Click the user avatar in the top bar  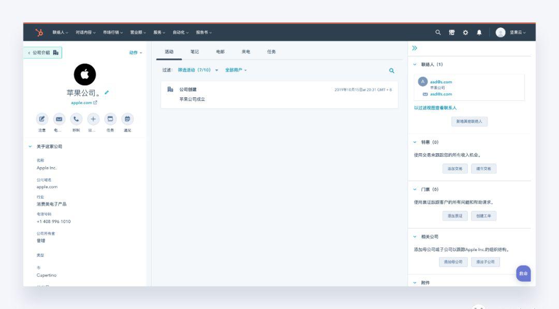tap(501, 33)
